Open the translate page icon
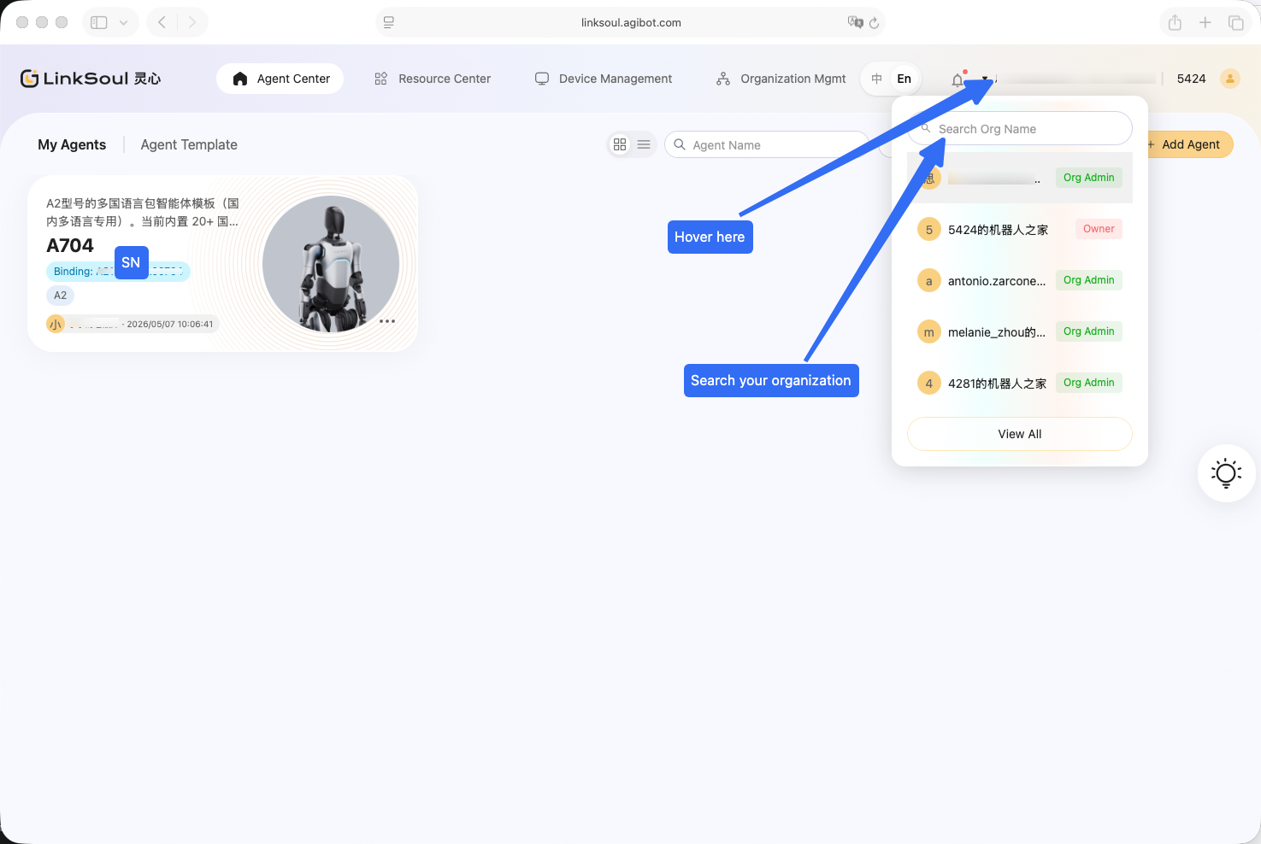This screenshot has width=1261, height=844. [855, 22]
